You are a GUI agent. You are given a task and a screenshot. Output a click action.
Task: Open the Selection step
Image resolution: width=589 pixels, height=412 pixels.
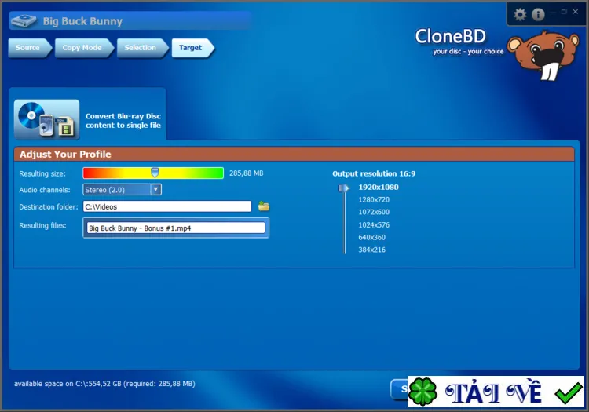[142, 48]
